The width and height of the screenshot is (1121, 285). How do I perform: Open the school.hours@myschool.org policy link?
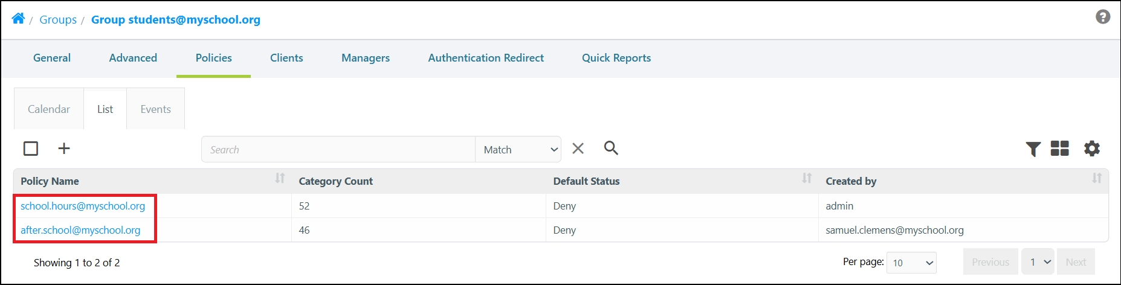83,206
